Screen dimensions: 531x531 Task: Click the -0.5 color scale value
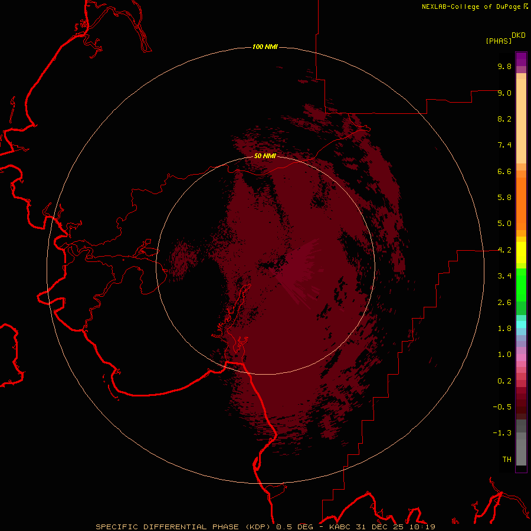coord(502,407)
